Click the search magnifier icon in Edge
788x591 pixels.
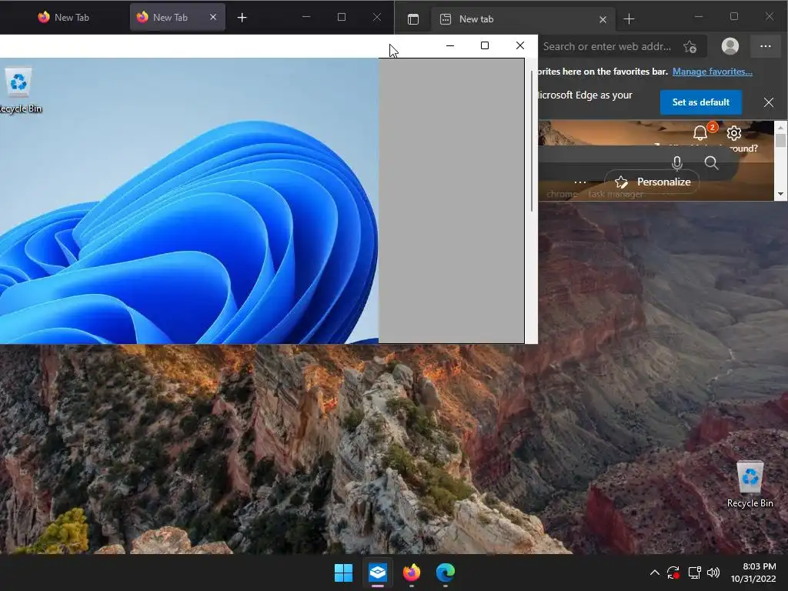pos(711,163)
